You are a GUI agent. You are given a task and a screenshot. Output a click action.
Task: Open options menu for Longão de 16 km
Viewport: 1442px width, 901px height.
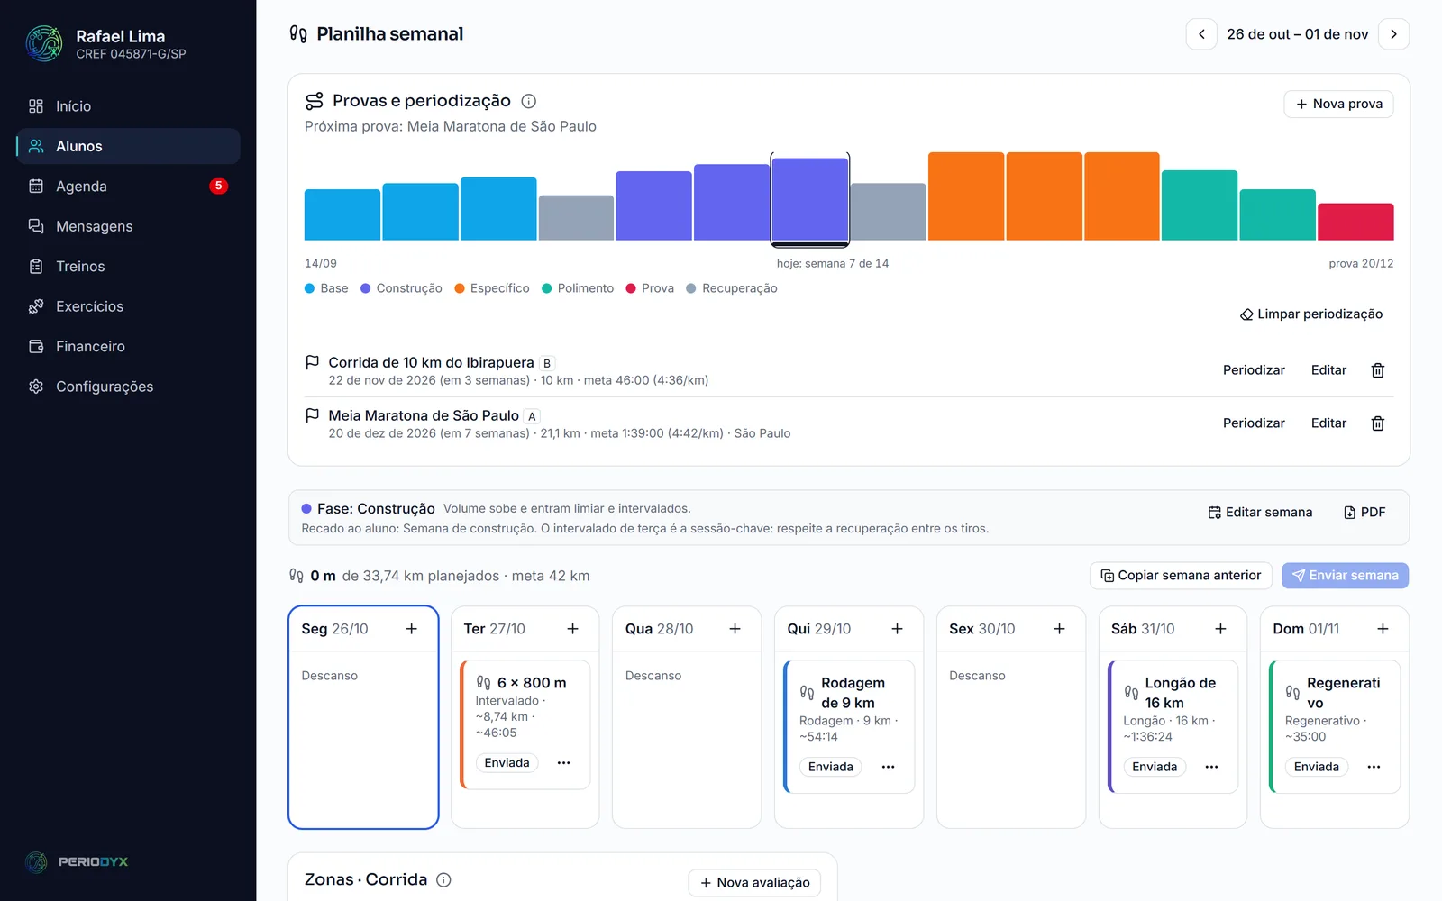(x=1211, y=767)
